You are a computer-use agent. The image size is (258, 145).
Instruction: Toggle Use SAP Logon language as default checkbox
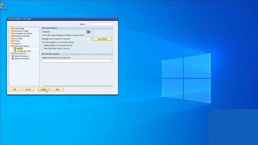43,35
